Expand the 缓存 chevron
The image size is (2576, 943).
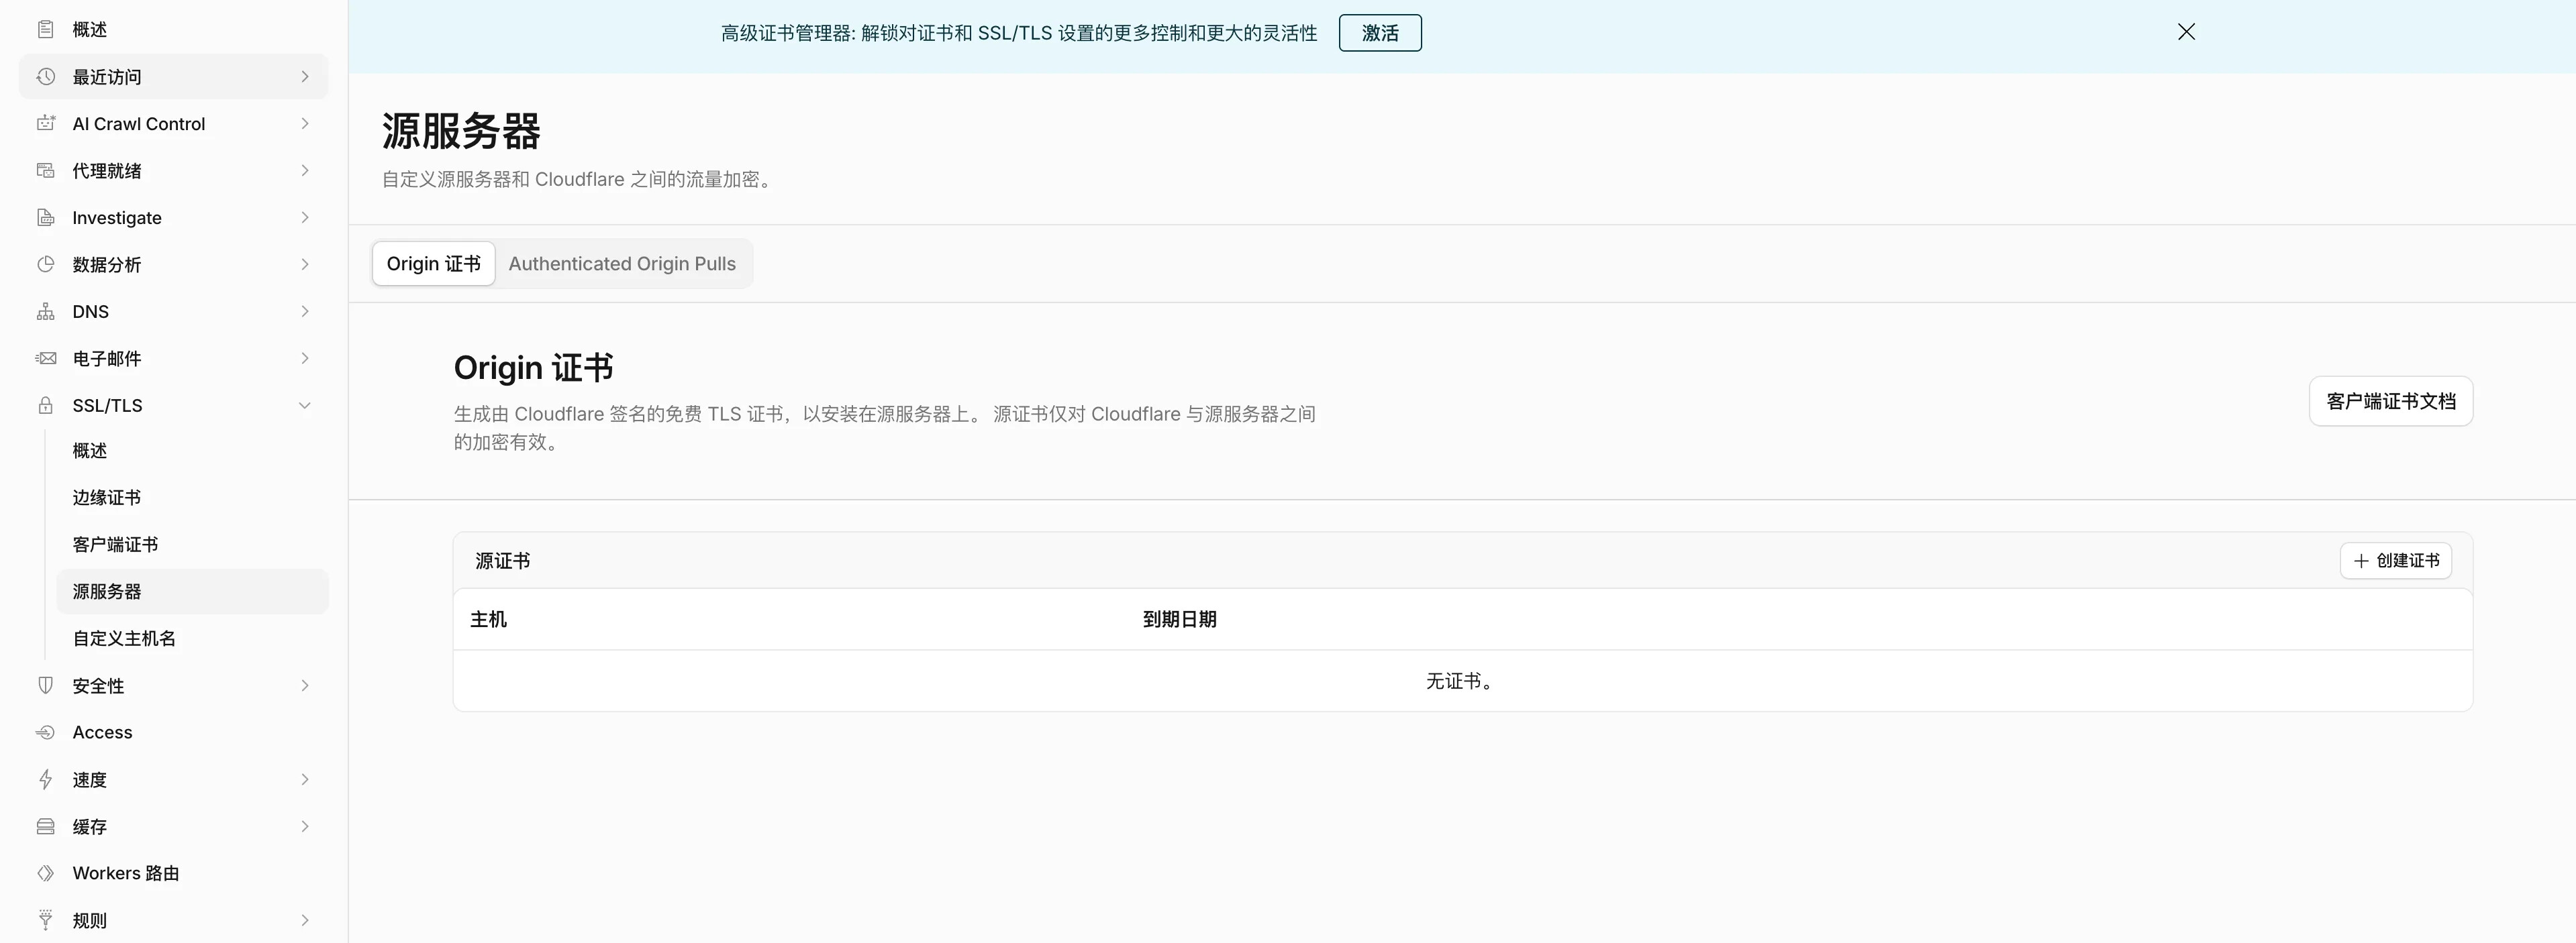pos(305,826)
